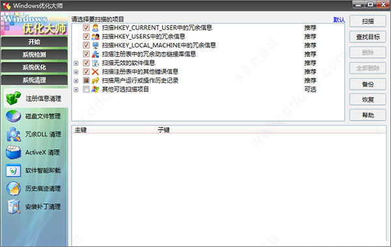Toggle the HKEY_LOCAL_MACHINE scan checkbox
Viewport: 391px width, 247px height.
[x=86, y=45]
